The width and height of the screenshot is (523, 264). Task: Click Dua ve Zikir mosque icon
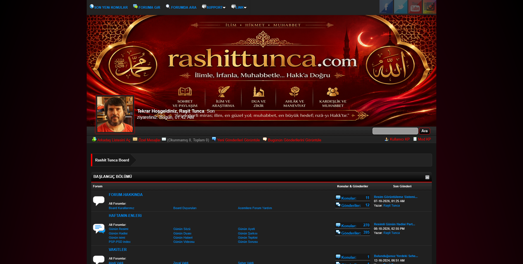pyautogui.click(x=258, y=91)
